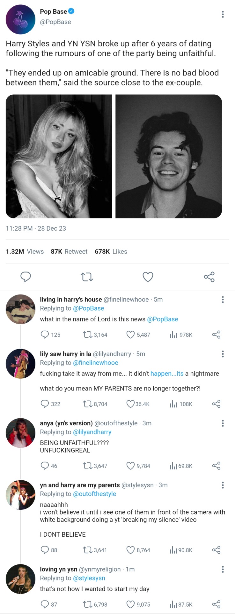
Task: Share the reply by @lilyandharry
Action: point(216,404)
